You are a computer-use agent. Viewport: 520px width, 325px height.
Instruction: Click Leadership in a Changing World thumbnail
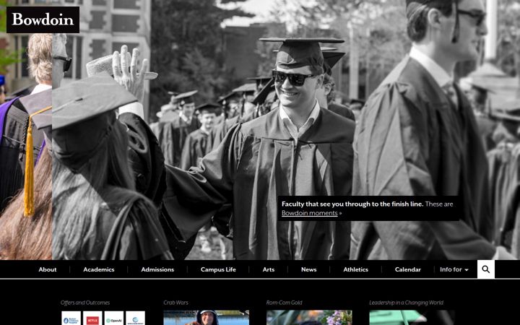[x=412, y=318]
